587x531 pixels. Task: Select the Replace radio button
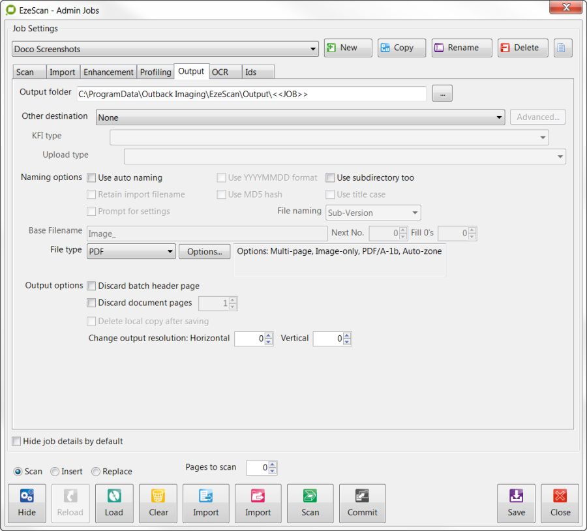[96, 472]
